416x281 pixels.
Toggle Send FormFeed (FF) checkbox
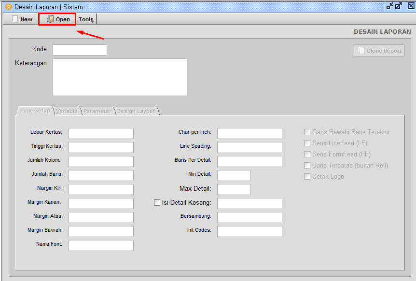coord(307,154)
